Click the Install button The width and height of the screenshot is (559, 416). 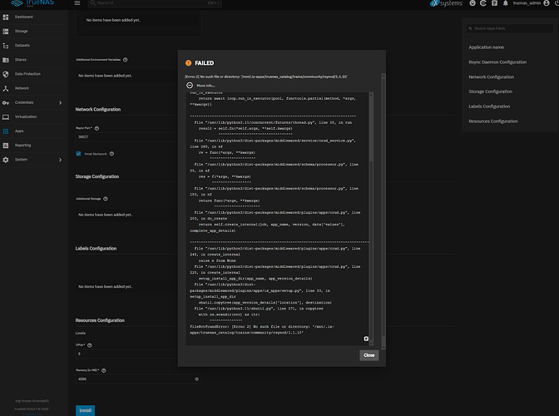[x=85, y=410]
